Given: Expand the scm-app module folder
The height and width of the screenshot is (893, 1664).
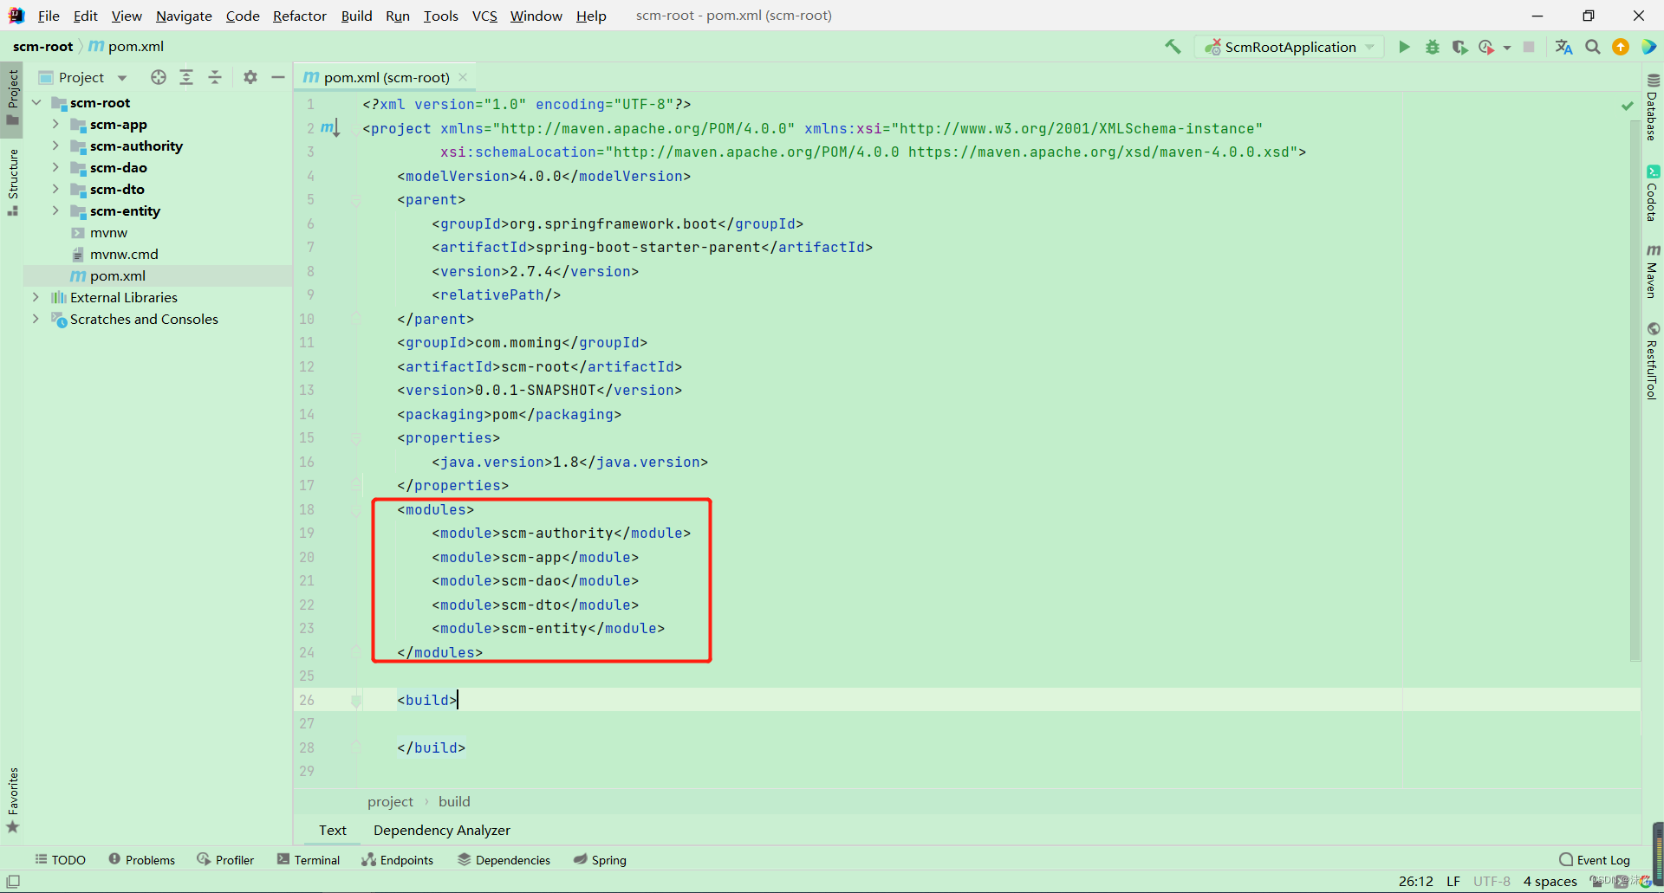Looking at the screenshot, I should pos(55,124).
